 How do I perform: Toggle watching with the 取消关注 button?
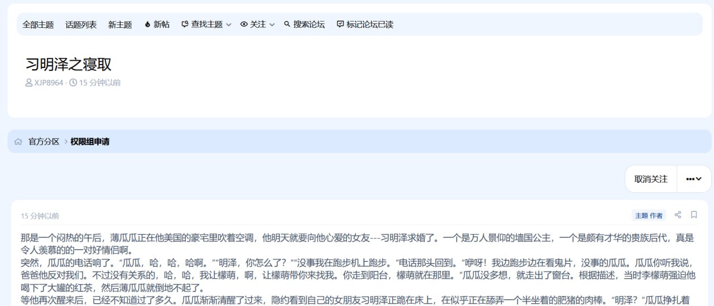(650, 179)
